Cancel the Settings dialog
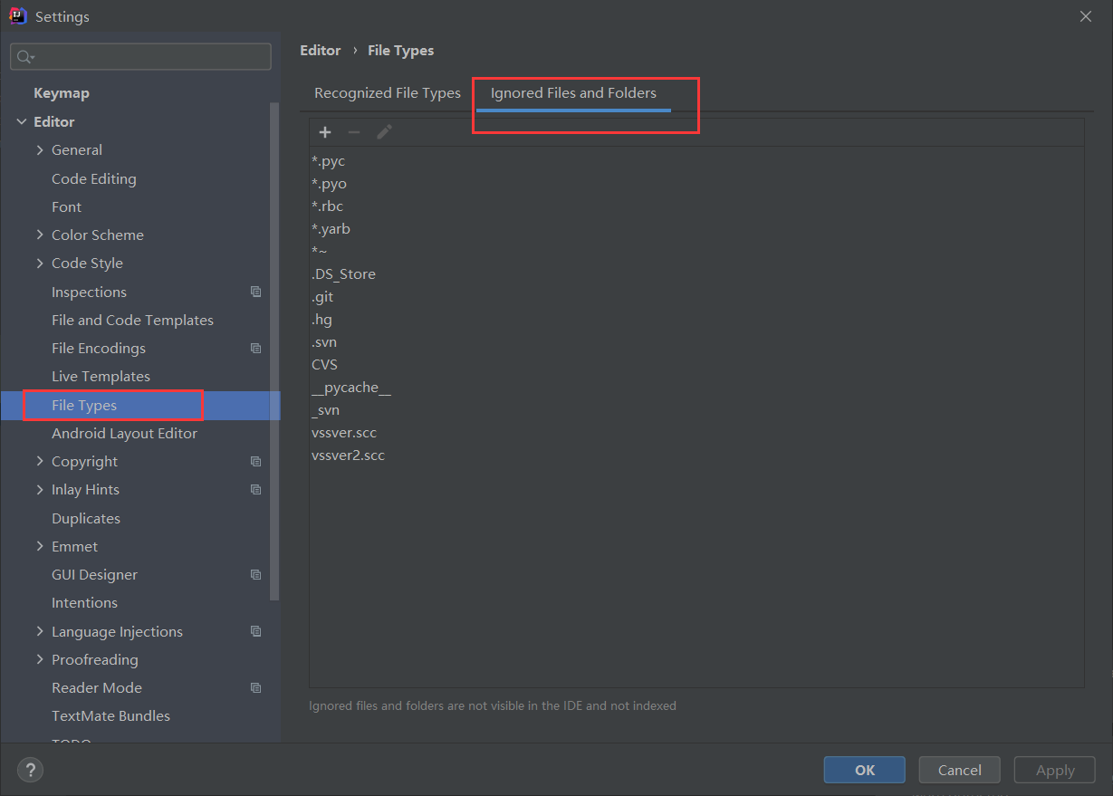1113x796 pixels. point(960,770)
